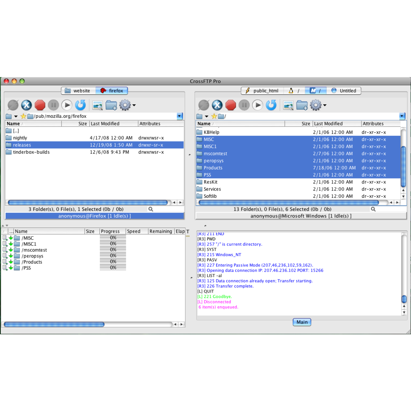Disconnect the anonymous@Firefox session

(x=26, y=105)
